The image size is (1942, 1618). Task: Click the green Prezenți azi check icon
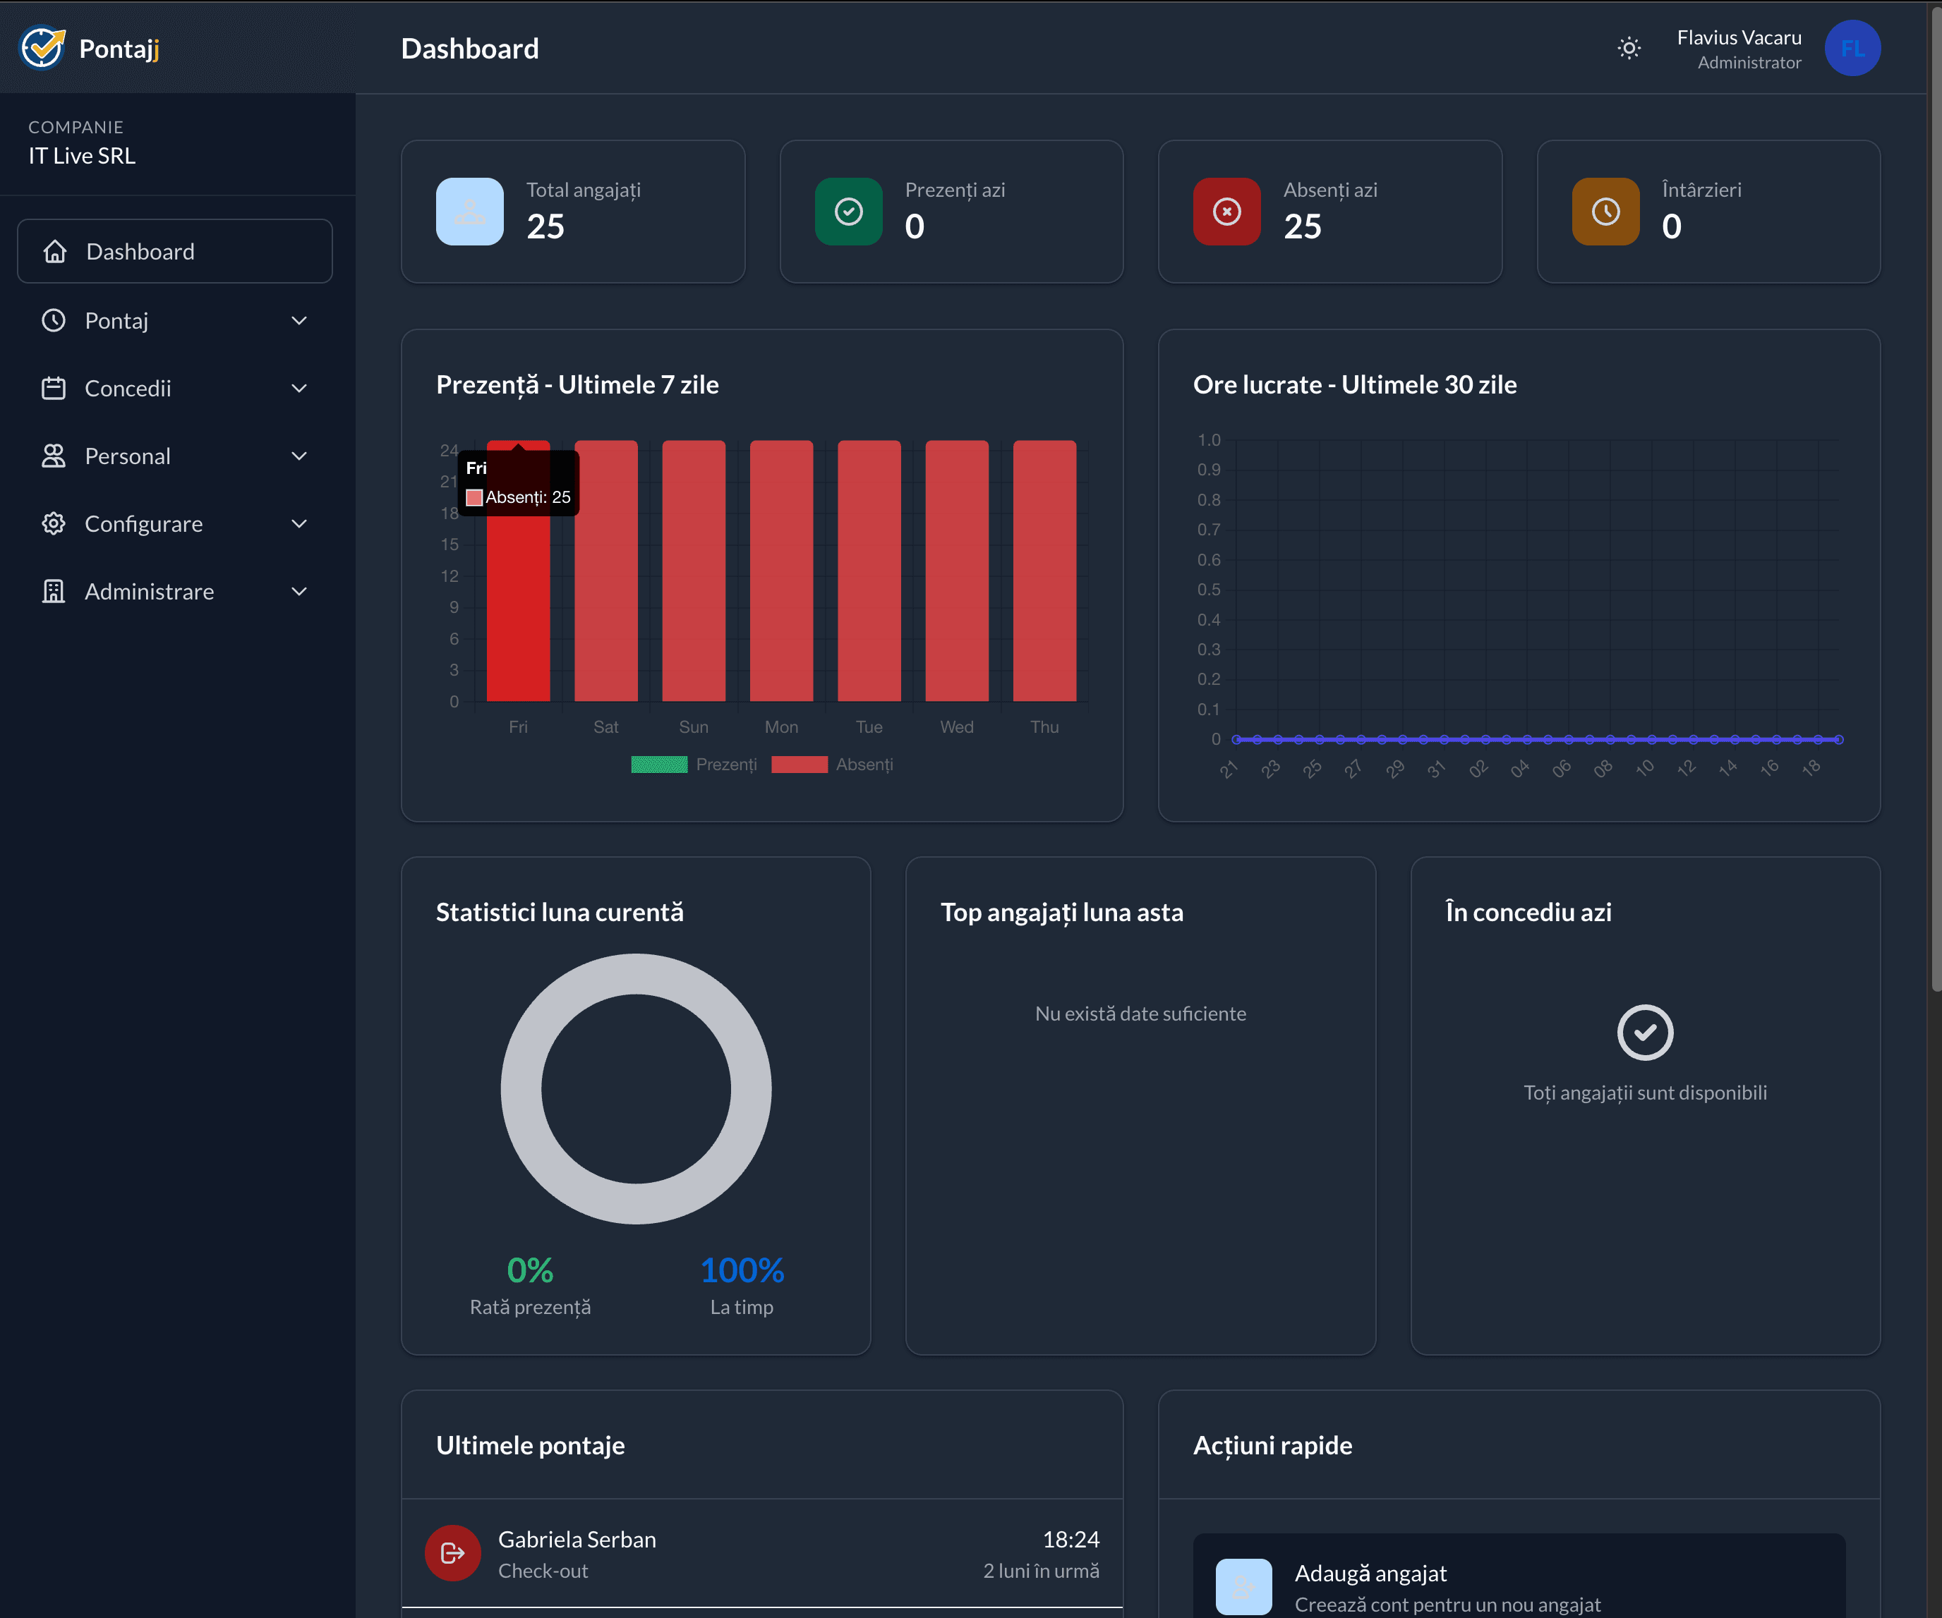point(848,212)
